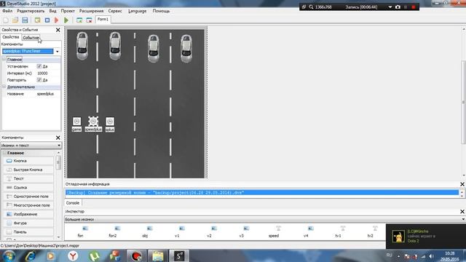
Task: Pick the Фигура component from palette
Action: tap(28, 223)
